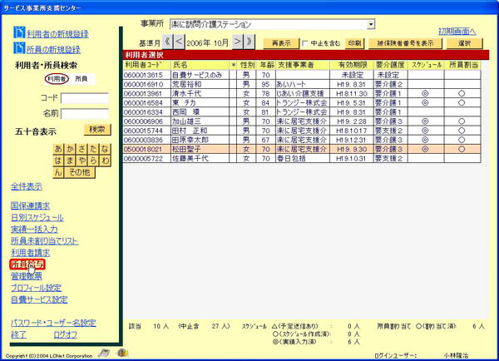Filter by kana な button
The height and width of the screenshot is (361, 499).
[105, 149]
